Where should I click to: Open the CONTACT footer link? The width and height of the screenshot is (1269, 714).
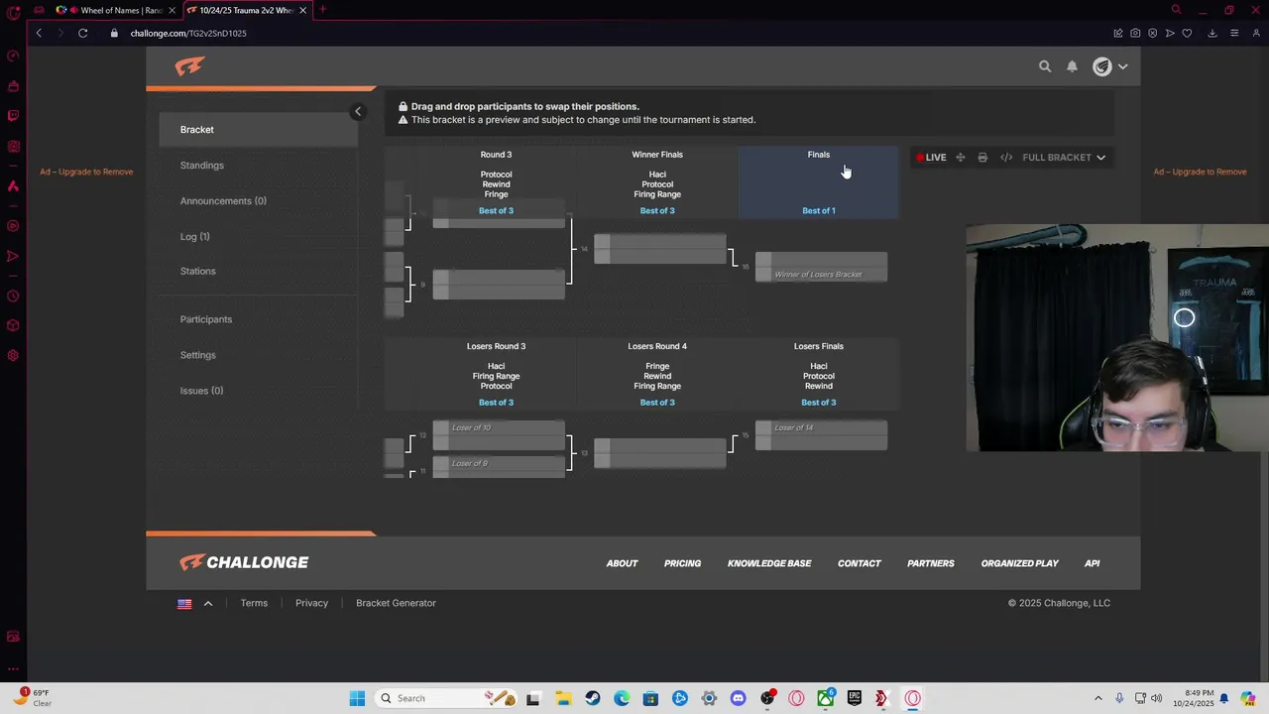(859, 563)
